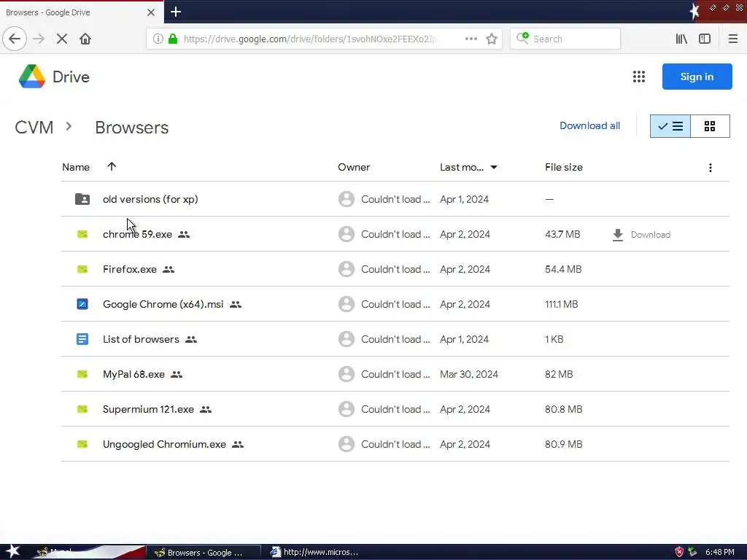Screen dimensions: 747x560
Task: Download chrome 59.exe via Download button
Action: [641, 234]
